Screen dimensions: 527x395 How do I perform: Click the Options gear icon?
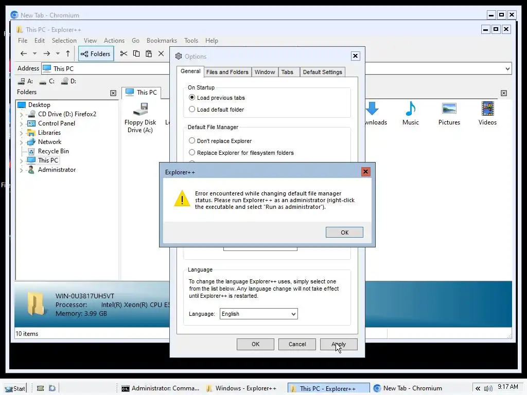pyautogui.click(x=179, y=56)
